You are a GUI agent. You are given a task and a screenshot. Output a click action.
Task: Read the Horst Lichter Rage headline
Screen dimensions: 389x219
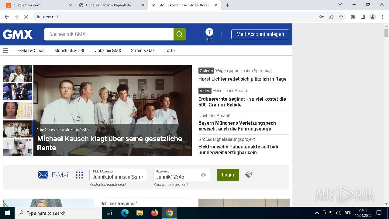coord(243,79)
